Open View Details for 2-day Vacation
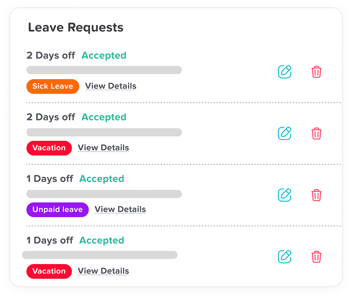 [x=103, y=148]
